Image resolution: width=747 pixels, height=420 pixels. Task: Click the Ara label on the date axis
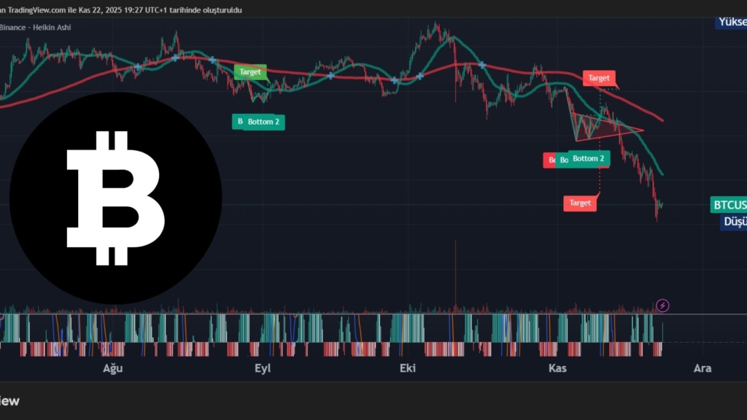coord(702,368)
